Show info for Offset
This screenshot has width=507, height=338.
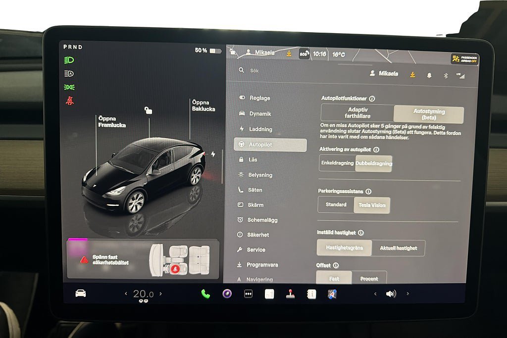coord(336,265)
